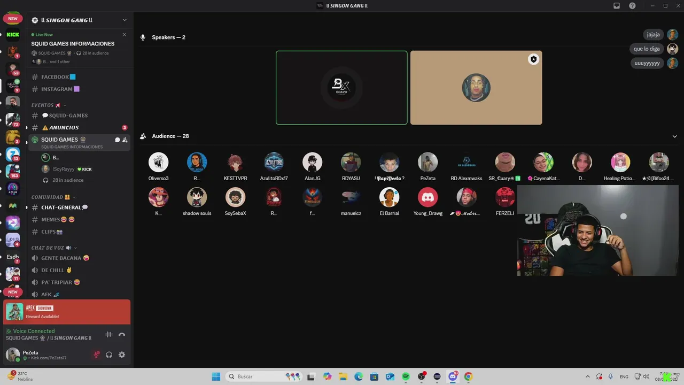The image size is (684, 385).
Task: Join DE CHILL voice channel
Action: (80, 271)
